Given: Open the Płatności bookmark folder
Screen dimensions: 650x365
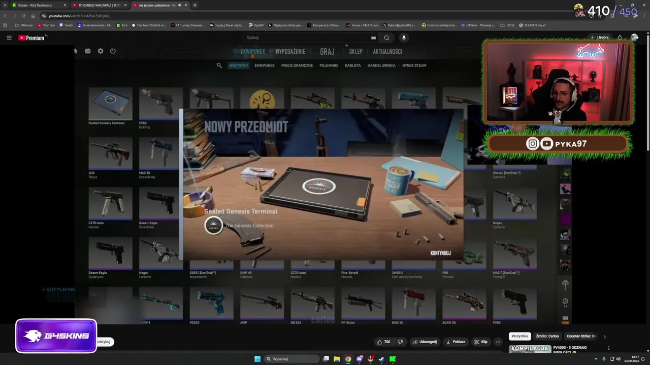Looking at the screenshot, I should (24, 25).
